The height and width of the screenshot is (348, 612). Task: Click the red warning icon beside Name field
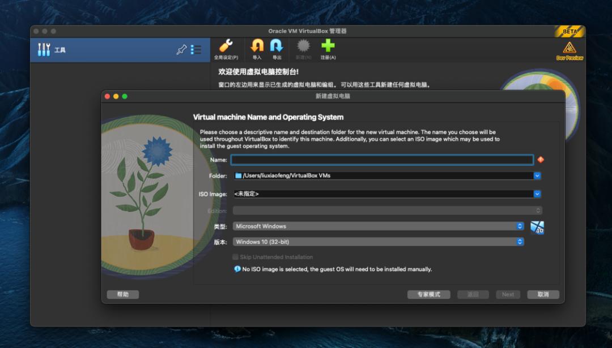(x=541, y=160)
